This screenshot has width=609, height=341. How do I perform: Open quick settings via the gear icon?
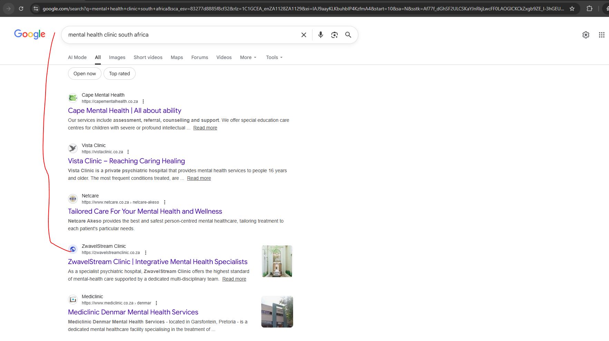586,35
